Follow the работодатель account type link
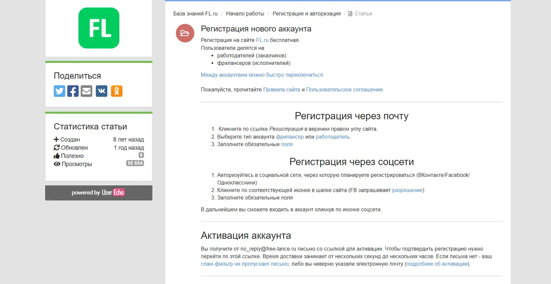This screenshot has height=284, width=551. pos(333,137)
